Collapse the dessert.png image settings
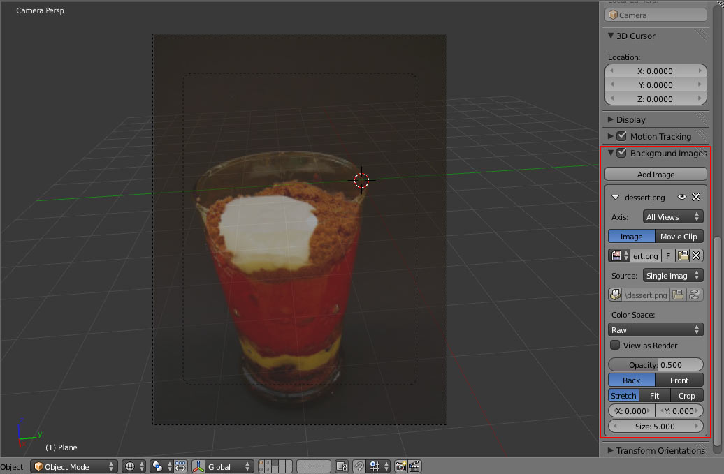The height and width of the screenshot is (474, 724). (x=615, y=198)
